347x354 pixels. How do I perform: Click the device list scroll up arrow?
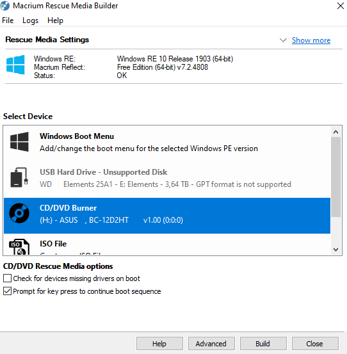tap(335, 132)
